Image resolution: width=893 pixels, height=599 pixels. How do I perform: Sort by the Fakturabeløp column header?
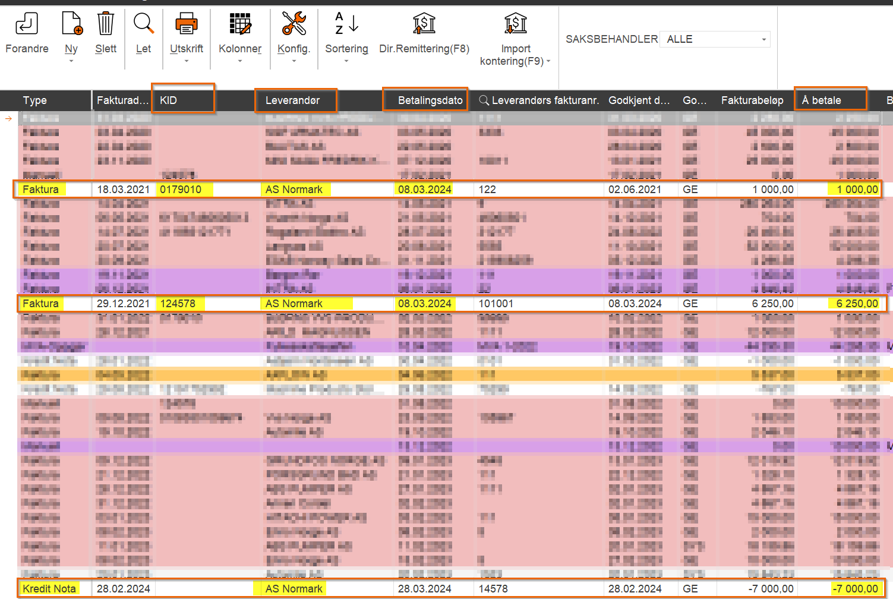click(752, 100)
